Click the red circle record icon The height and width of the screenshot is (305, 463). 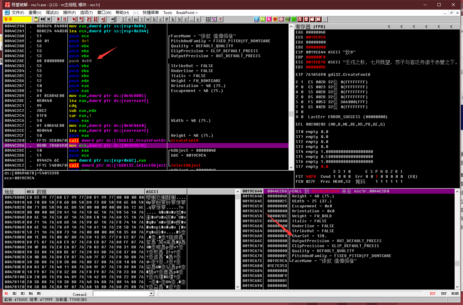pyautogui.click(x=275, y=19)
